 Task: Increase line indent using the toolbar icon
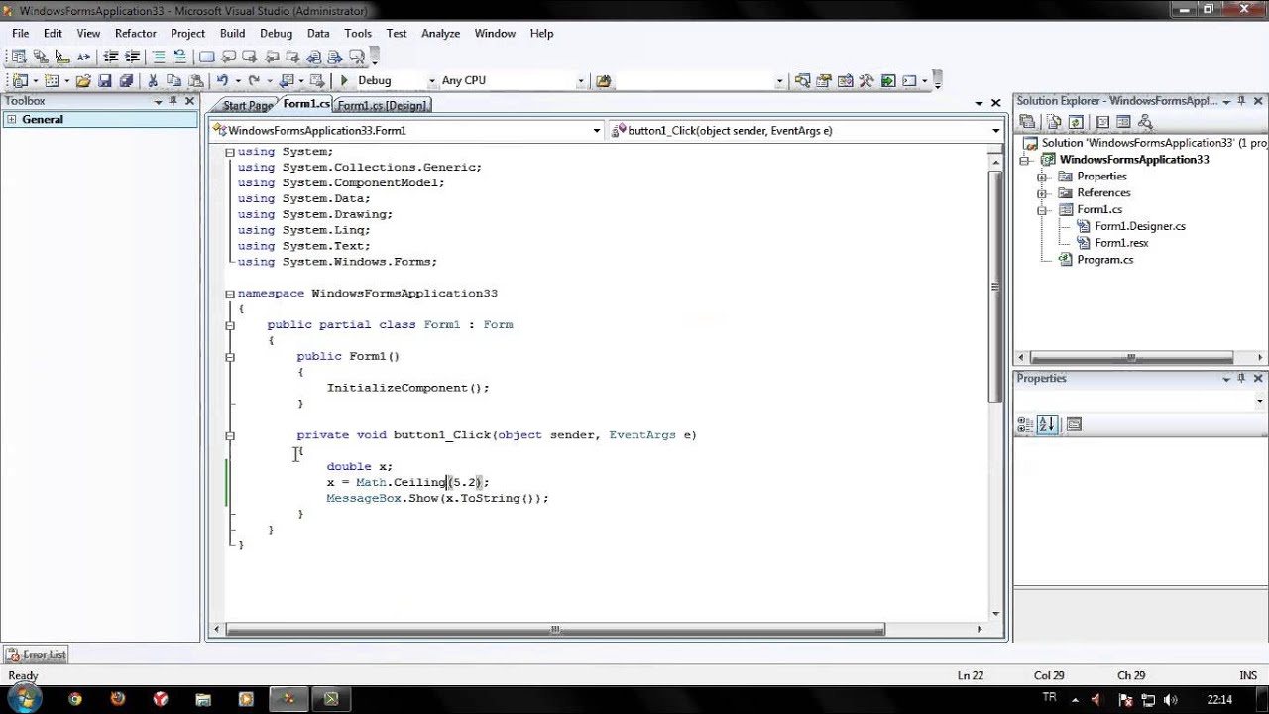(x=132, y=57)
